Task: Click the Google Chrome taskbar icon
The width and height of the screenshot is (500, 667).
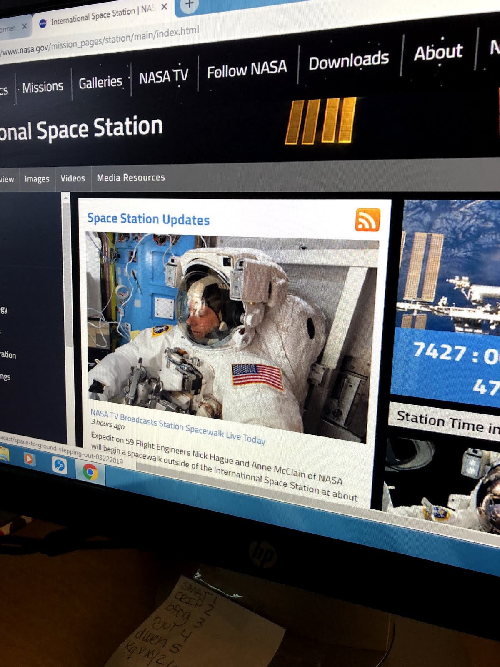Action: (x=90, y=472)
